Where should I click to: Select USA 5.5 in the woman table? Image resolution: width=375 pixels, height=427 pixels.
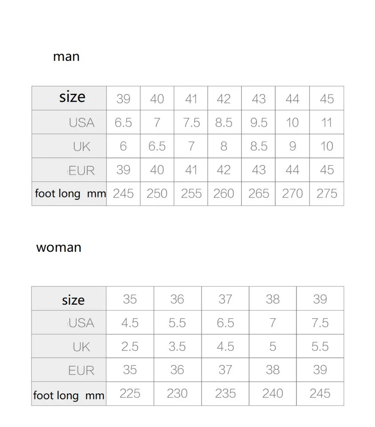(177, 322)
